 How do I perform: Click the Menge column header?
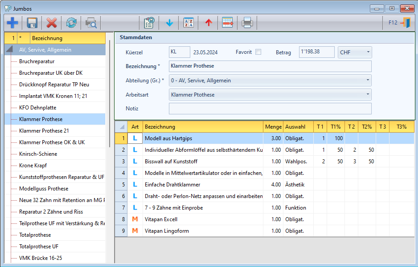click(273, 127)
